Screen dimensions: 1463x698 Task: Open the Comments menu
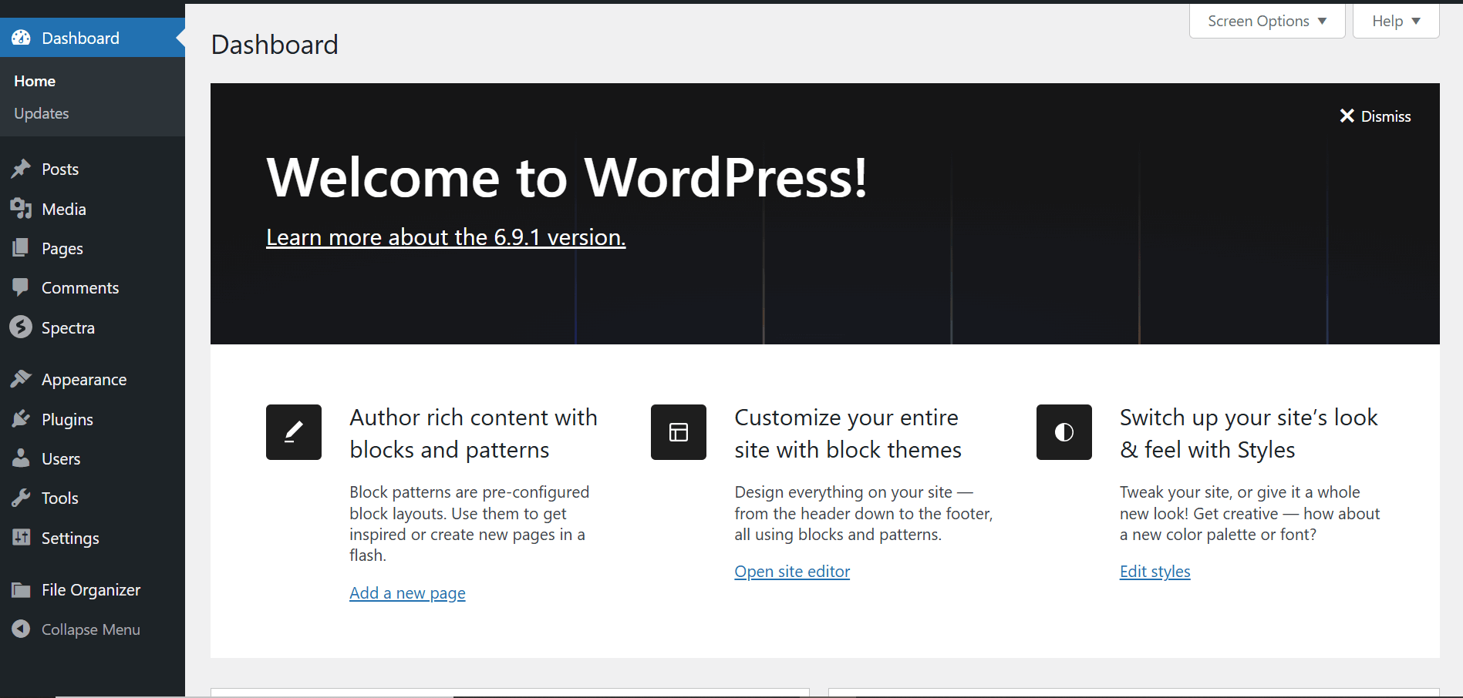[x=93, y=287]
